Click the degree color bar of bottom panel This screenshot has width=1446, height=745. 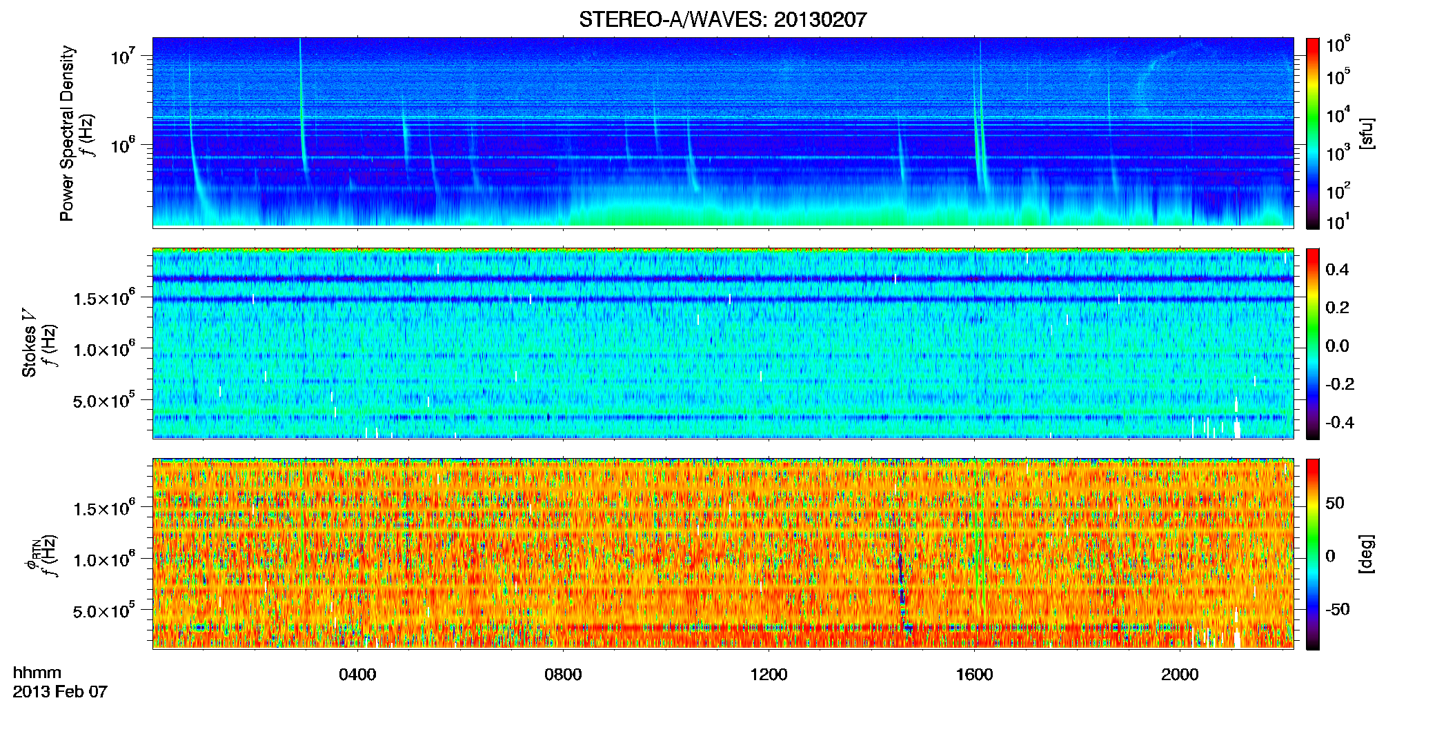(1312, 554)
